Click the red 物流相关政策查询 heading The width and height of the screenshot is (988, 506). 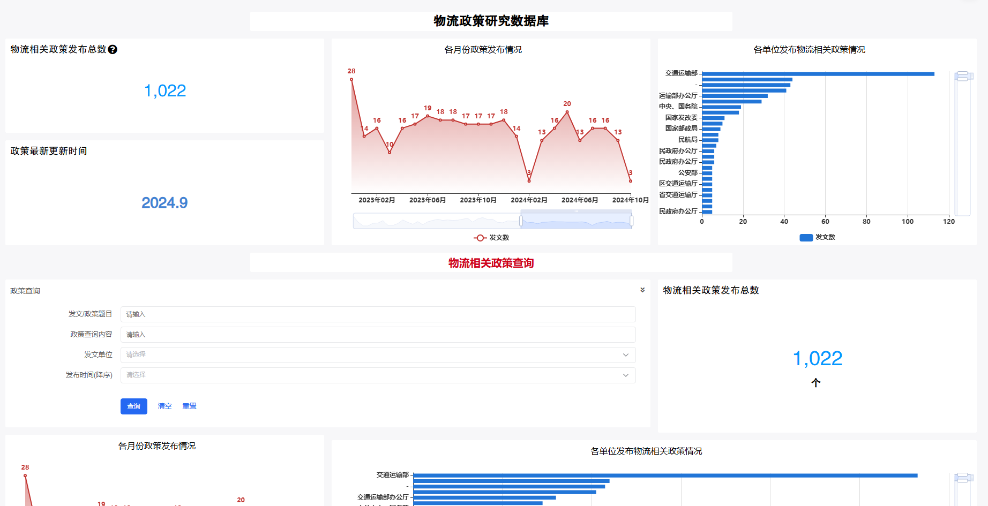pos(491,263)
